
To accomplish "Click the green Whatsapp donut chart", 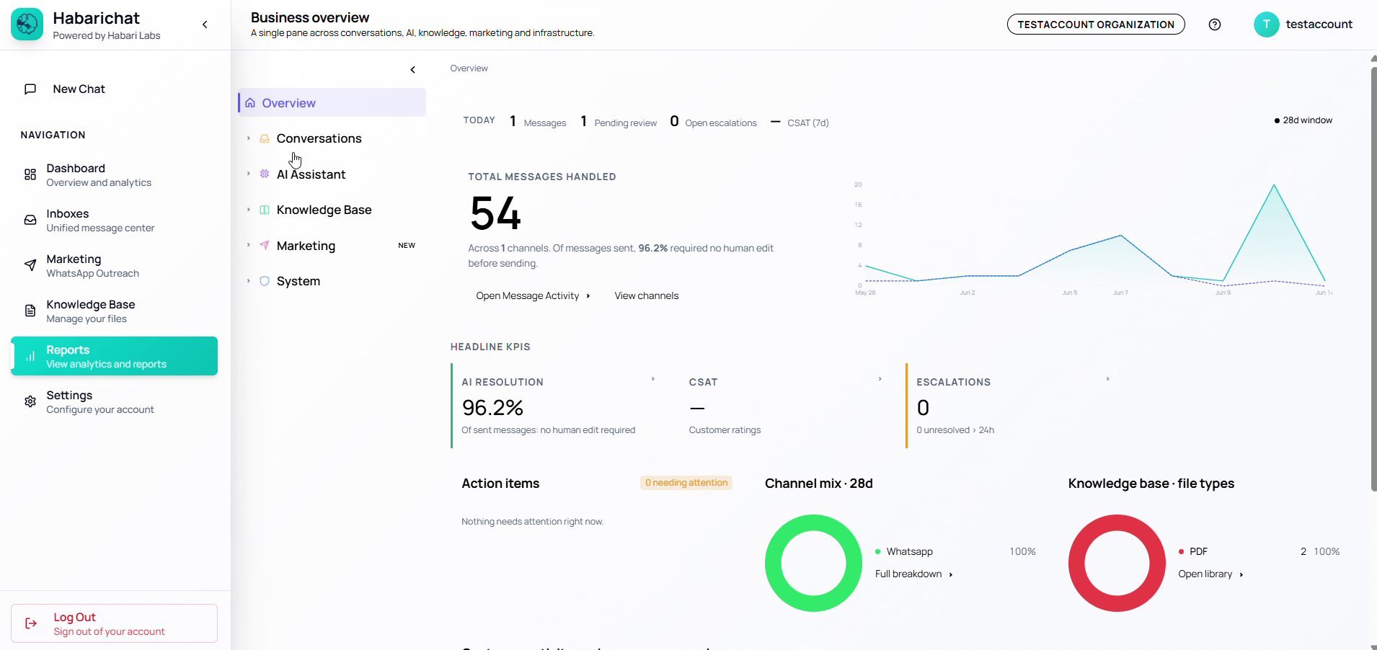I will tap(813, 564).
